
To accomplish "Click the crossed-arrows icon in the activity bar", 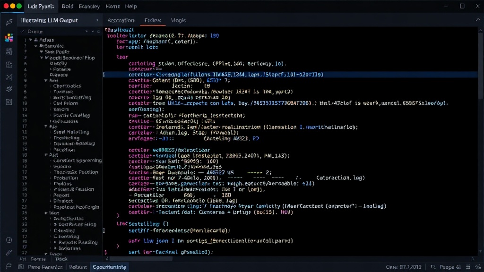I will (x=9, y=77).
